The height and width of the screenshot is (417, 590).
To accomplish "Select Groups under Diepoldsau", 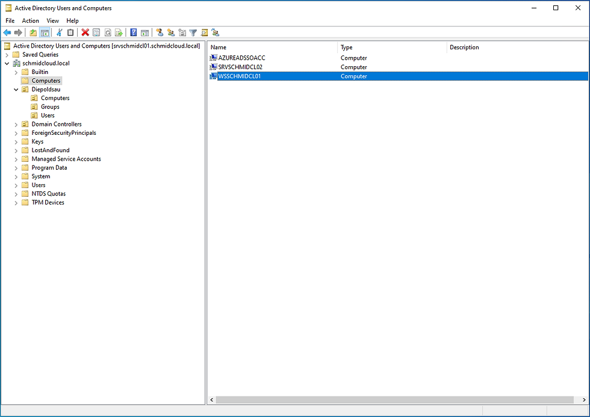I will [x=50, y=107].
